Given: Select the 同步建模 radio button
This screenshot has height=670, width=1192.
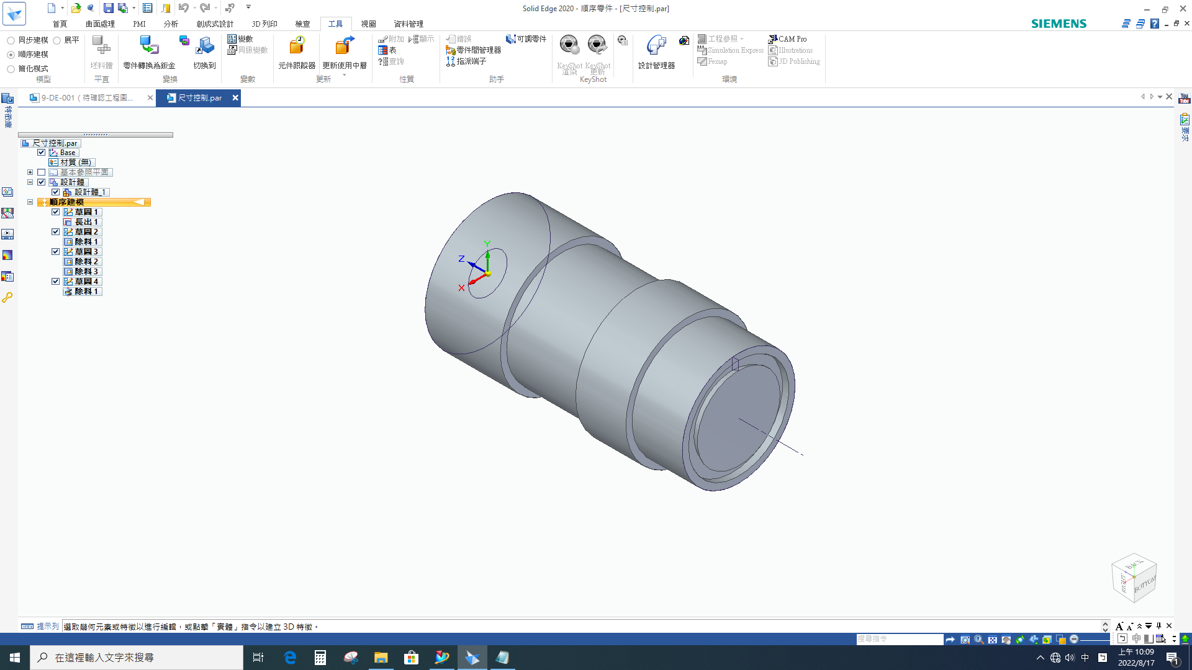Looking at the screenshot, I should (11, 40).
